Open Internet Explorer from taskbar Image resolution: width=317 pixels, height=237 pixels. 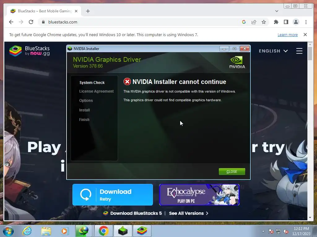pos(27,231)
